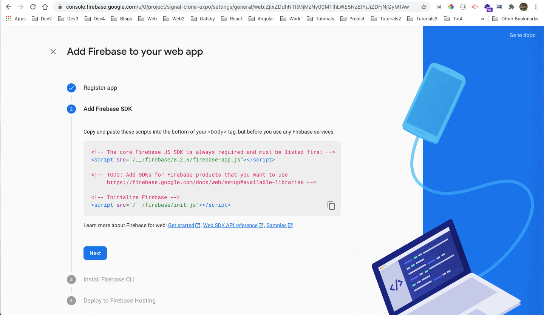Image resolution: width=544 pixels, height=315 pixels.
Task: View site information via the lock icon
Action: pyautogui.click(x=60, y=7)
